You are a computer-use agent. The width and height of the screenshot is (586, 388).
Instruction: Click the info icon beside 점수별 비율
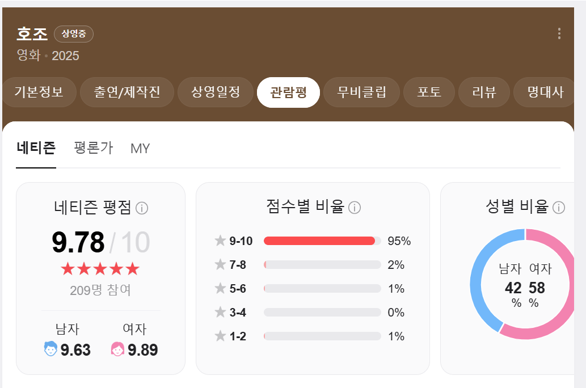click(x=355, y=208)
